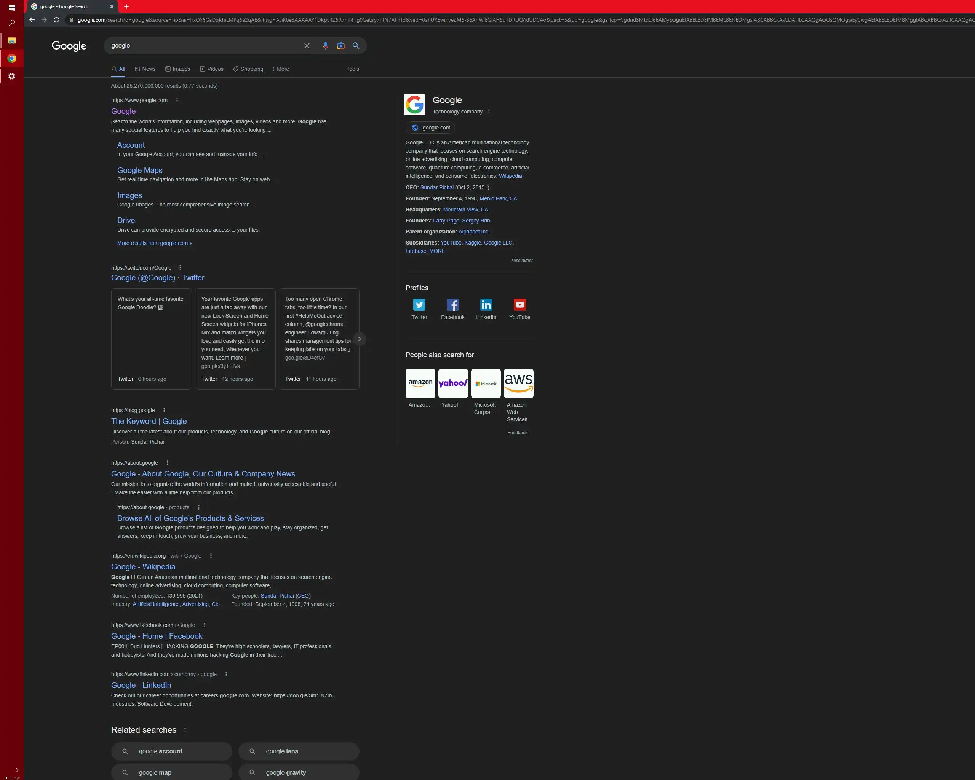Open the Google Maps sitelink

[x=140, y=171]
